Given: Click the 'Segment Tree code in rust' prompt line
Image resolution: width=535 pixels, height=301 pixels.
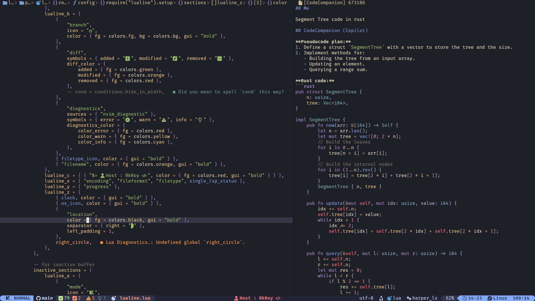Looking at the screenshot, I should coord(330,20).
